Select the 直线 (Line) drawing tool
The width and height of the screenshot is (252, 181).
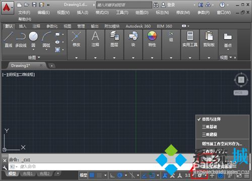pyautogui.click(x=9, y=39)
